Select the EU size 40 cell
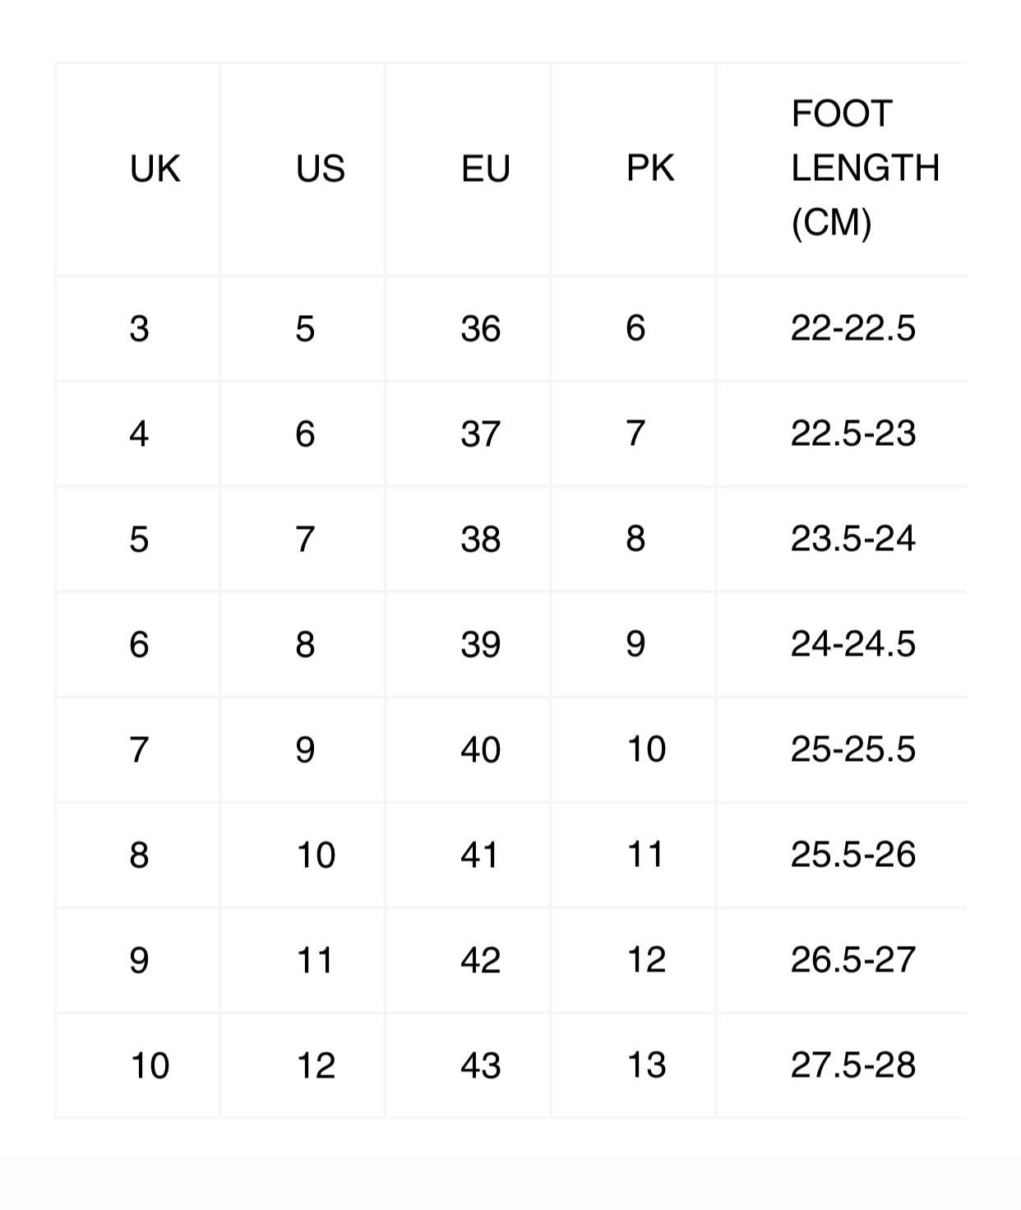This screenshot has width=1021, height=1210. tap(480, 750)
